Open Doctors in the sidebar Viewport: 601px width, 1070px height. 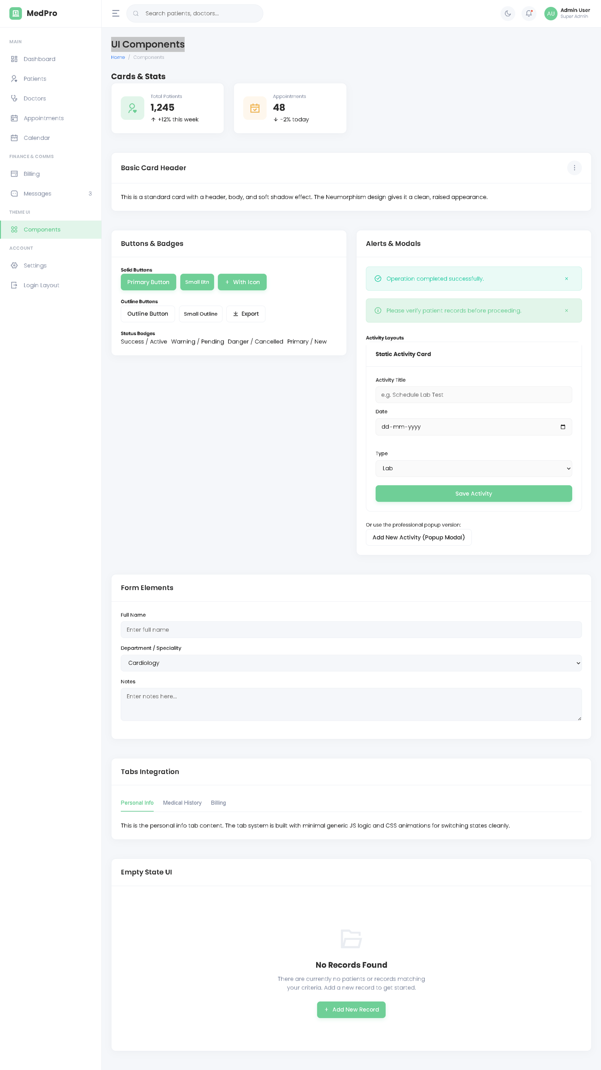point(35,99)
